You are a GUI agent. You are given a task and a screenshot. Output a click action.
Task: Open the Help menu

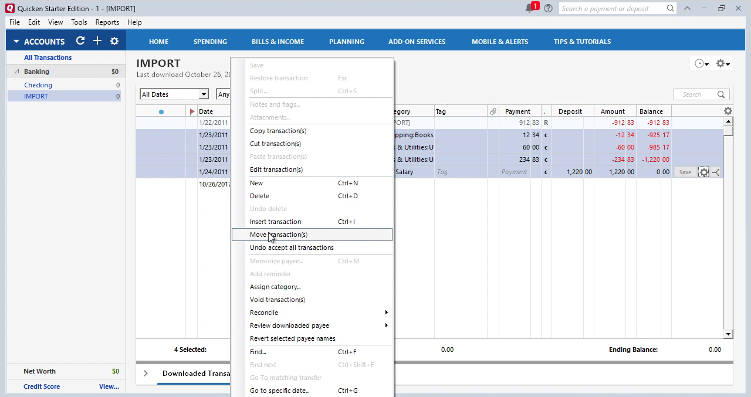[134, 22]
